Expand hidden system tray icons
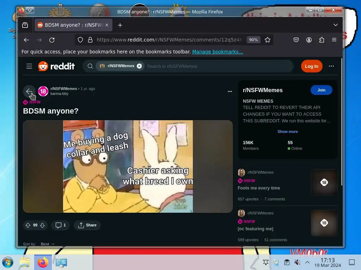Image resolution: width=361 pixels, height=270 pixels. click(307, 262)
